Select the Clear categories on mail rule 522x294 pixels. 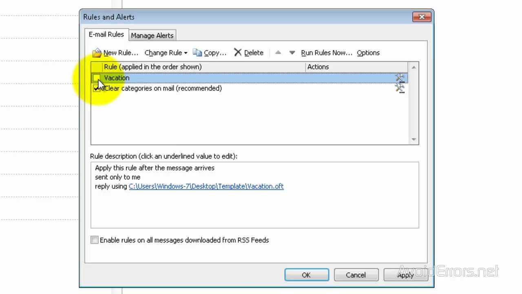click(x=249, y=88)
